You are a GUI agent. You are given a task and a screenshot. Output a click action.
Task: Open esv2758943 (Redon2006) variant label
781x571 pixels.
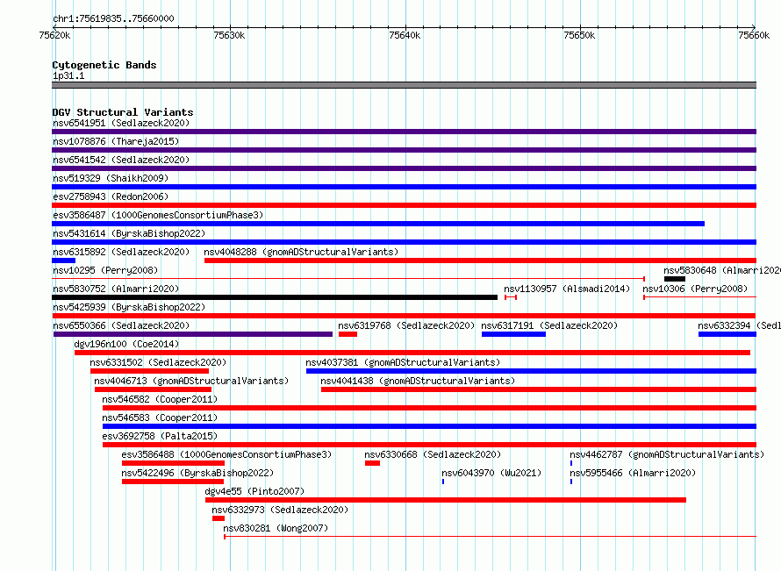coord(111,196)
